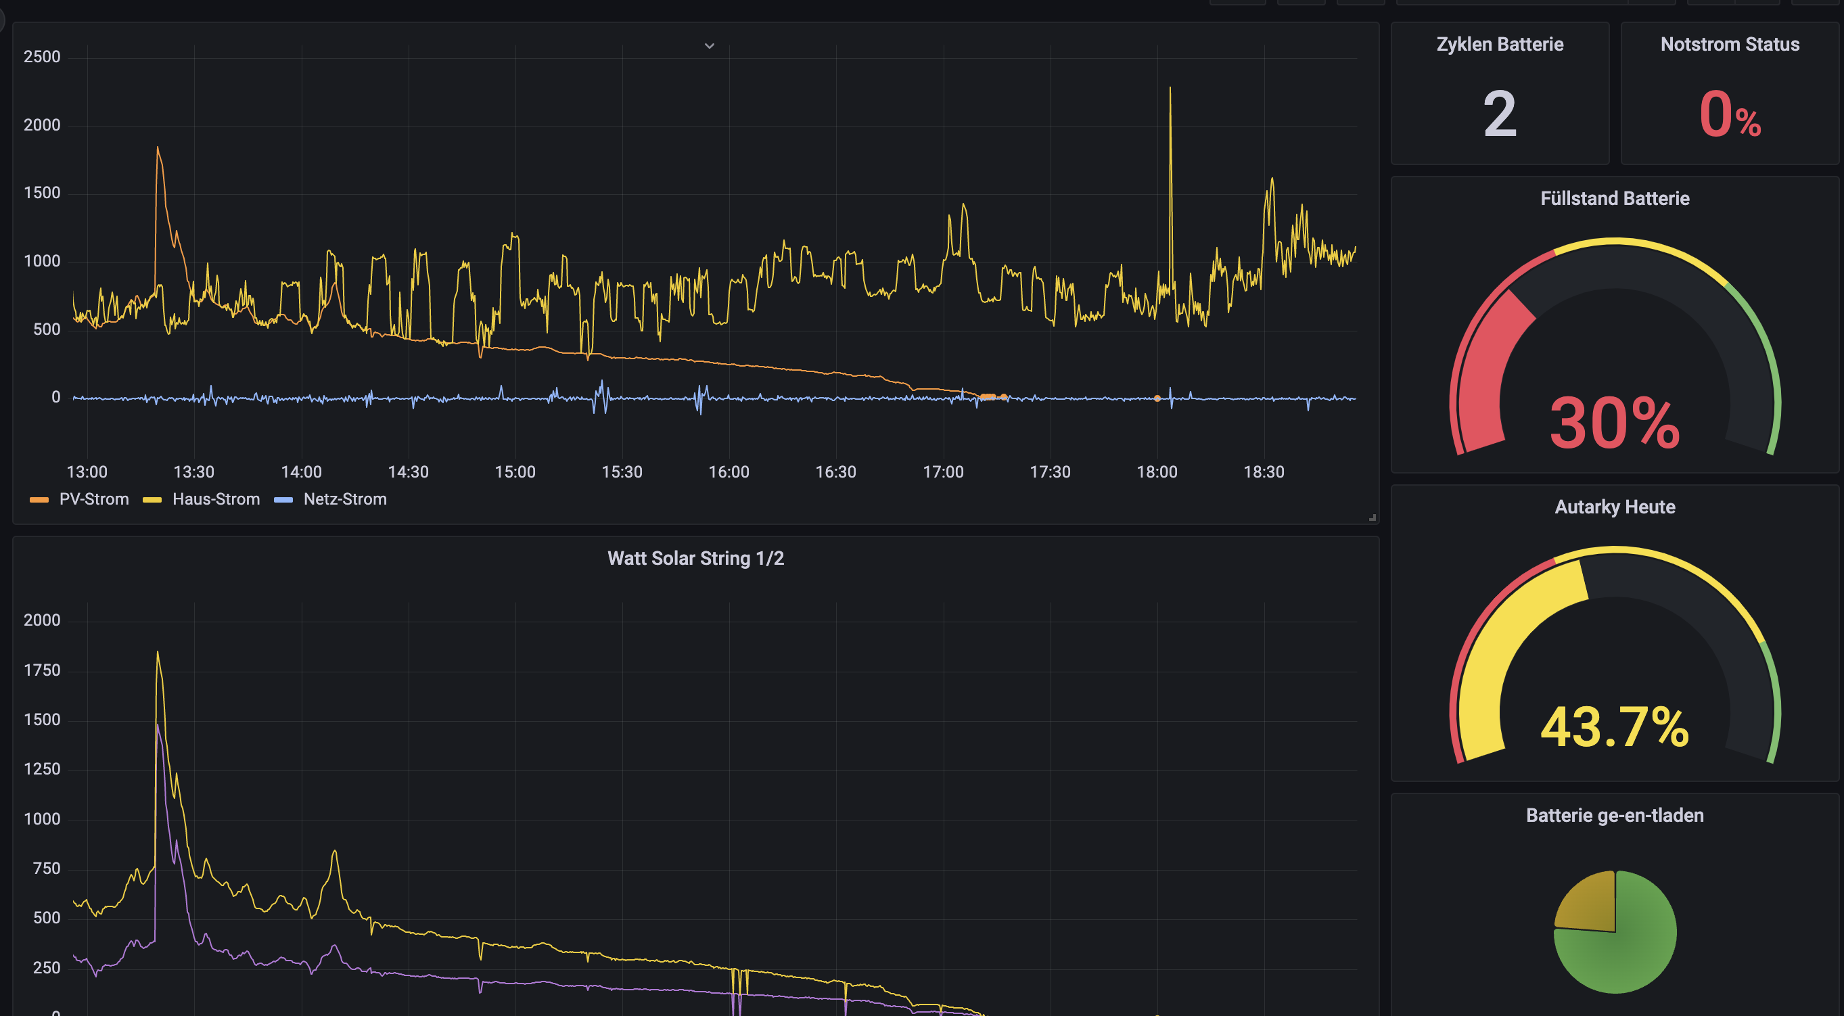Open the Autarky Heute panel title menu
This screenshot has width=1844, height=1016.
point(1615,507)
